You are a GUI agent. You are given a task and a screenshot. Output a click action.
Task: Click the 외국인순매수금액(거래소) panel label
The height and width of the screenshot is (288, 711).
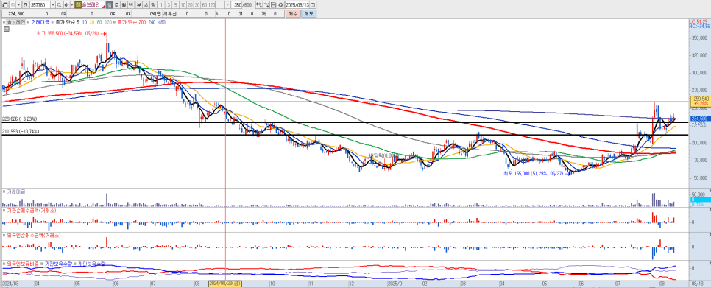tap(33, 236)
